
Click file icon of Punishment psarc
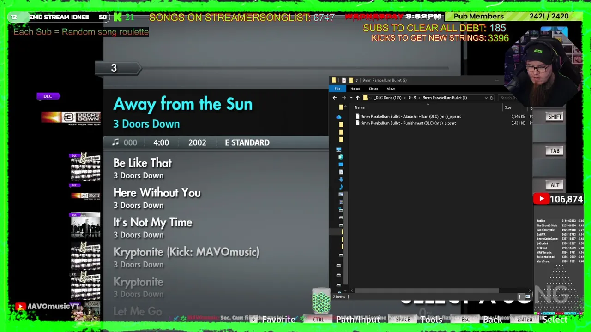coord(357,123)
